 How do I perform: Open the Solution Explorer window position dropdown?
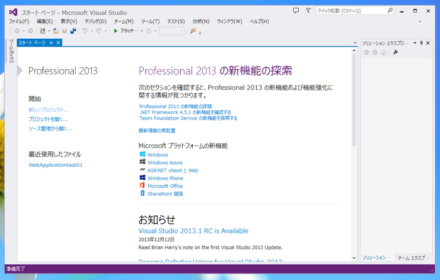point(415,43)
